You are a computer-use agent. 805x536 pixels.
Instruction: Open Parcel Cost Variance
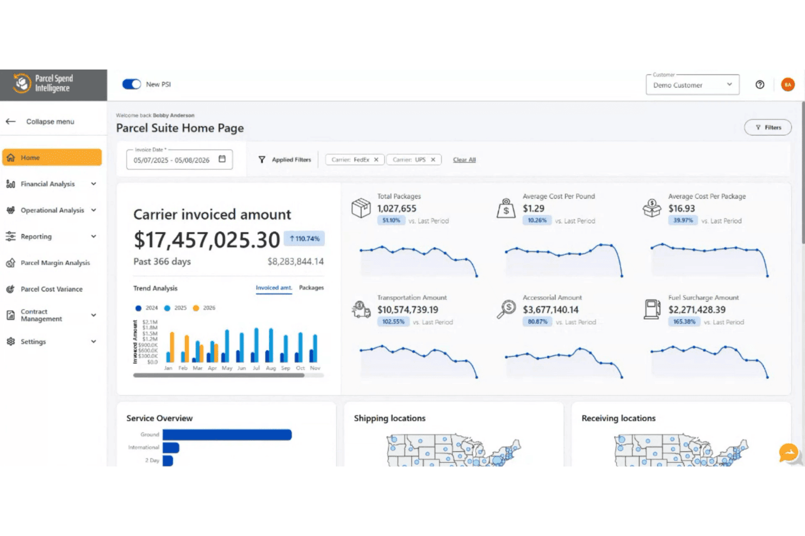coord(52,289)
